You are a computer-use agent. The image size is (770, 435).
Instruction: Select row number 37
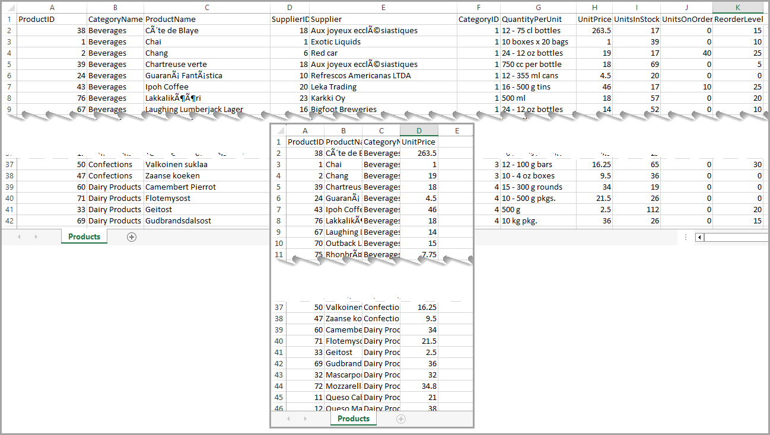tap(9, 164)
